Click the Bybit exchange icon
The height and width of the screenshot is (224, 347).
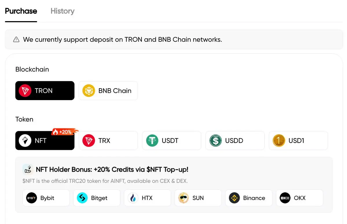coord(32,198)
